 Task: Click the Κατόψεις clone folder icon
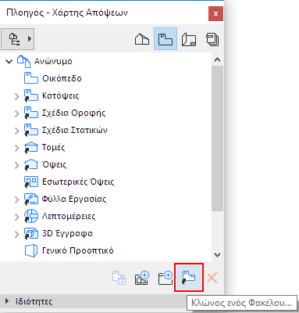click(31, 95)
